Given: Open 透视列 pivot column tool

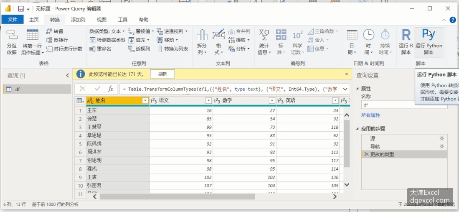Looking at the screenshot, I should (139, 49).
